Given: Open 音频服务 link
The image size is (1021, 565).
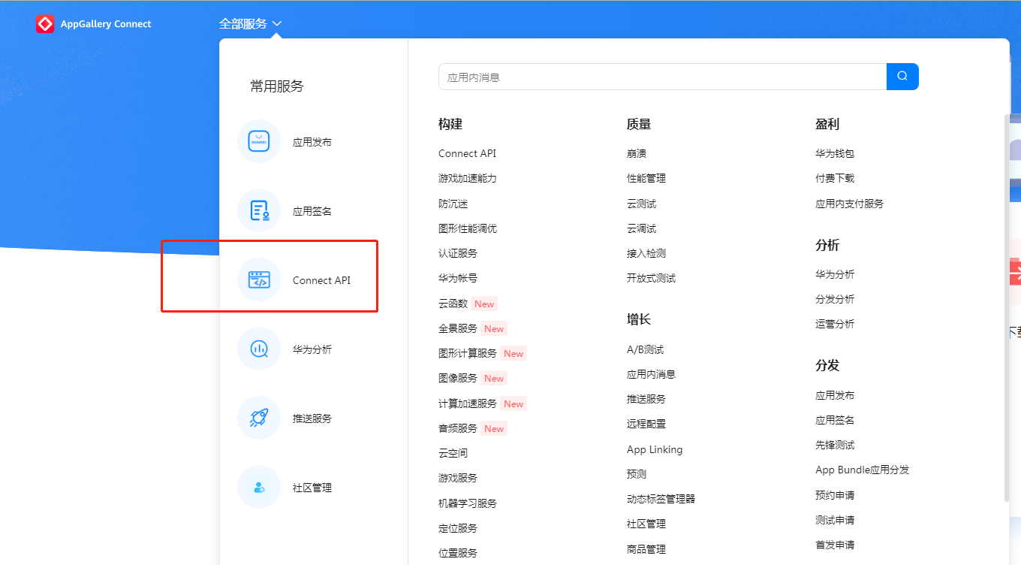Looking at the screenshot, I should click(458, 428).
